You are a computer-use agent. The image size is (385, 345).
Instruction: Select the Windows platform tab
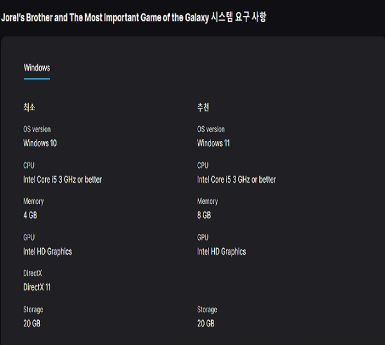[37, 68]
